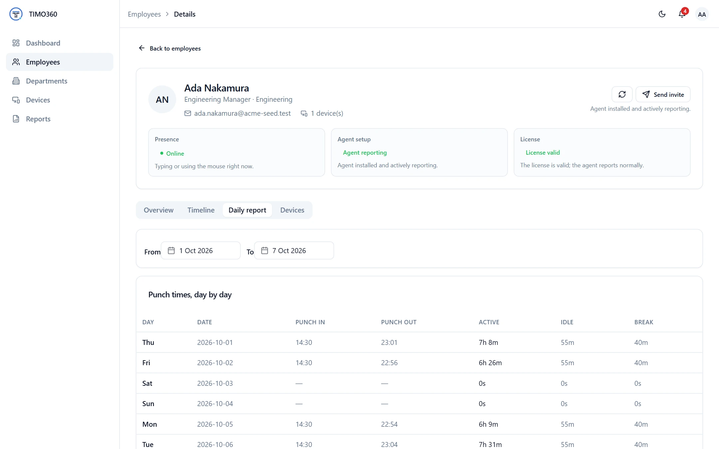Click the calendar icon in From field
The height and width of the screenshot is (449, 719).
pyautogui.click(x=171, y=250)
